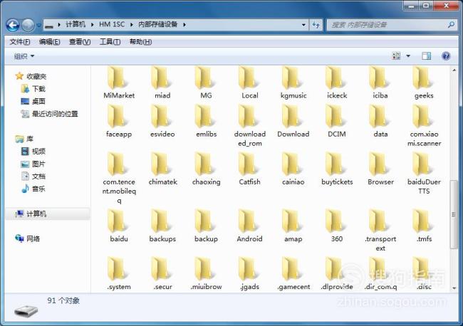Click the Forward navigation arrow button
The image size is (463, 326).
point(28,25)
